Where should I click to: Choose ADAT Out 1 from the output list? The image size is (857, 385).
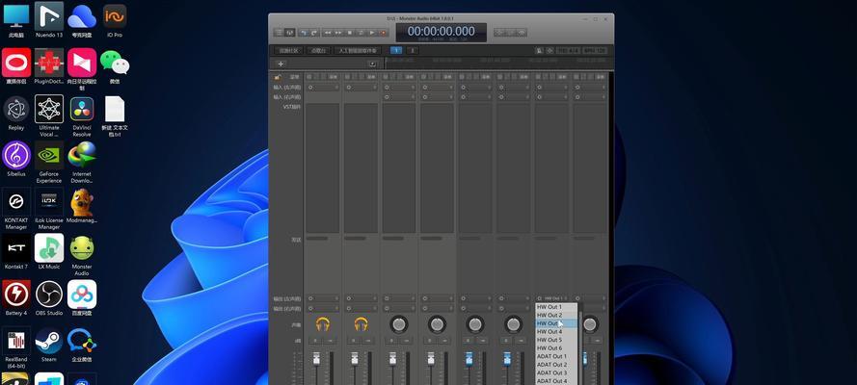(x=556, y=356)
